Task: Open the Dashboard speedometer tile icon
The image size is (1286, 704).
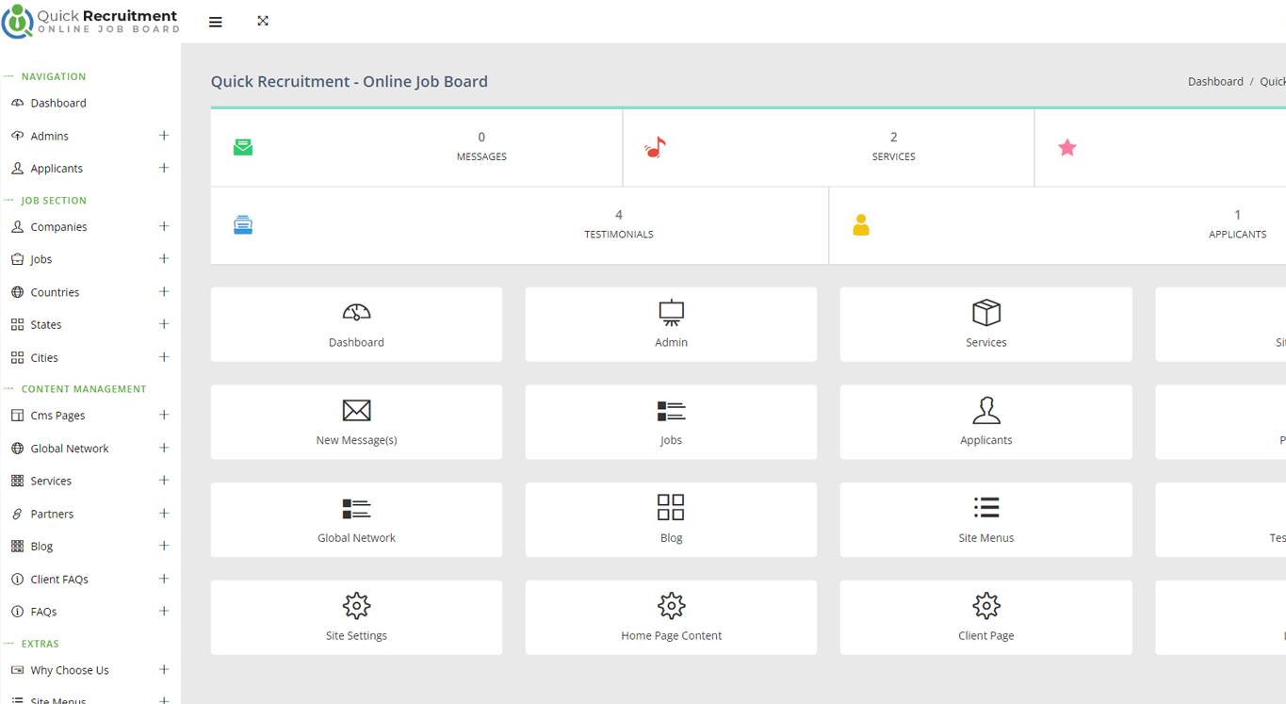Action: coord(356,312)
